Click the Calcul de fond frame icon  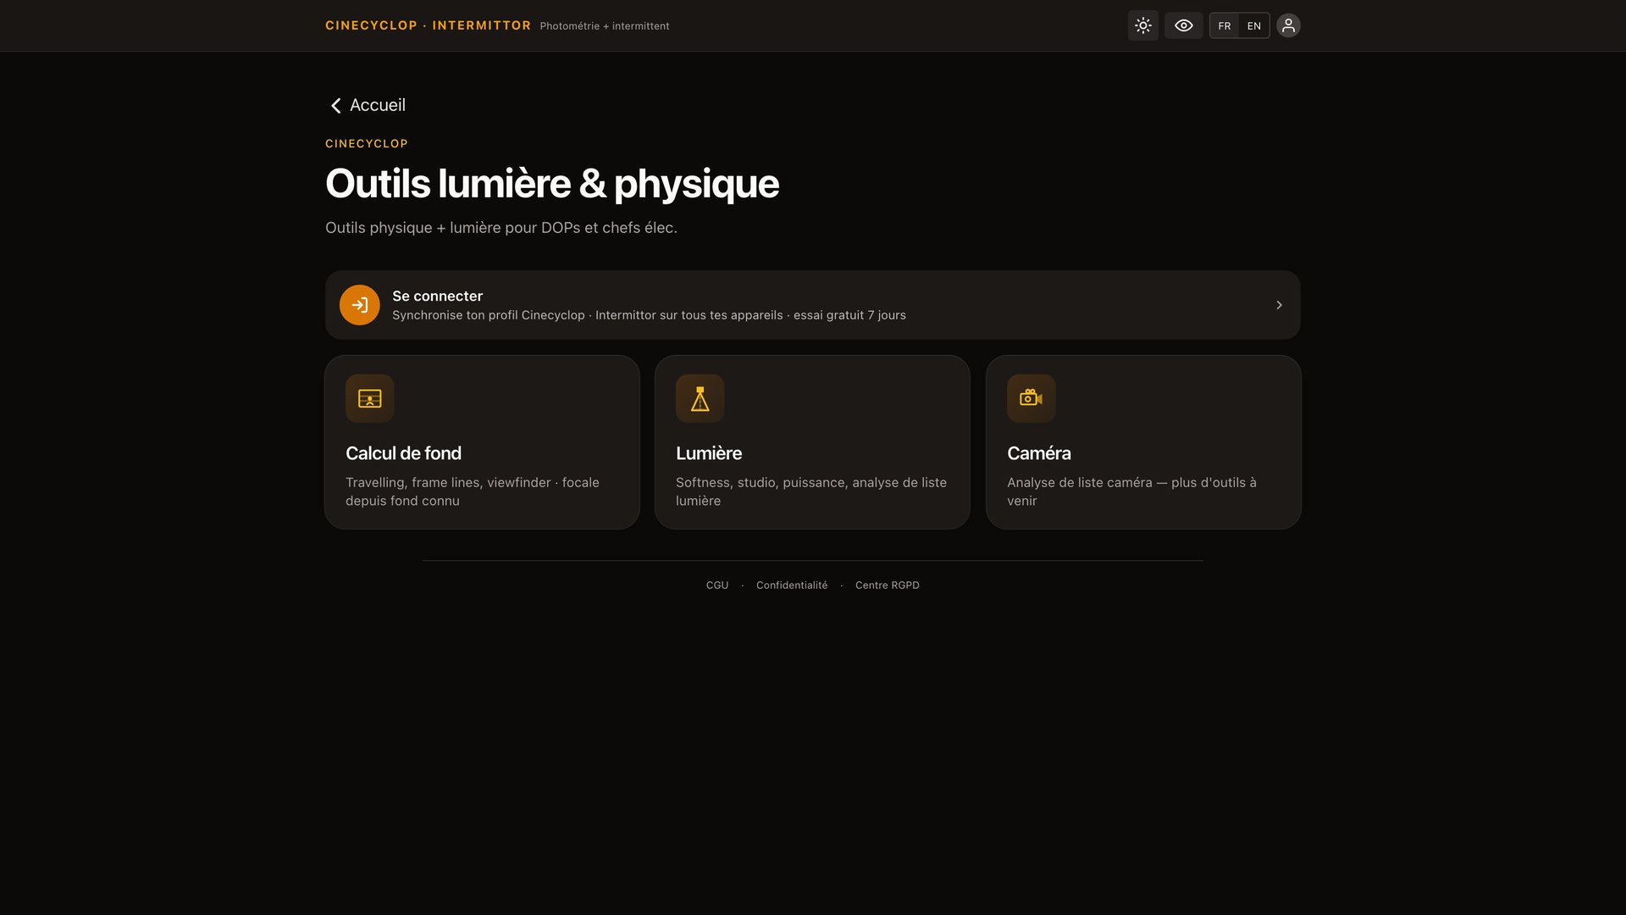(x=369, y=398)
